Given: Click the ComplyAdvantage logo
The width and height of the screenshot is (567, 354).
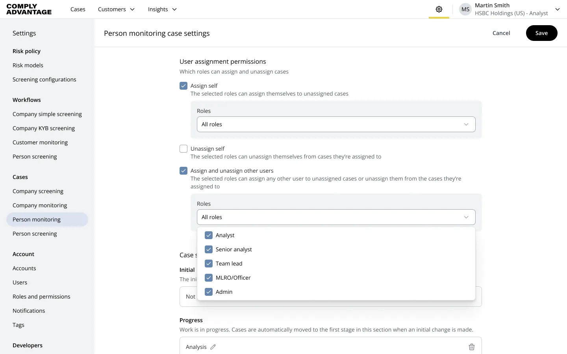Looking at the screenshot, I should point(28,9).
